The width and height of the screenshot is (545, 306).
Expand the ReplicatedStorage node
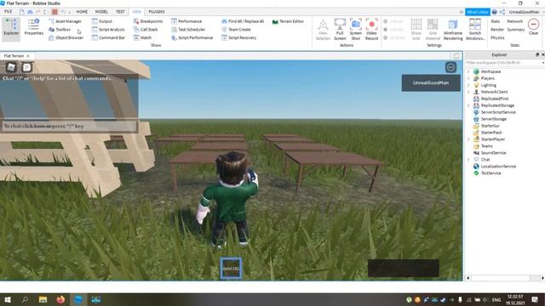tap(468, 105)
